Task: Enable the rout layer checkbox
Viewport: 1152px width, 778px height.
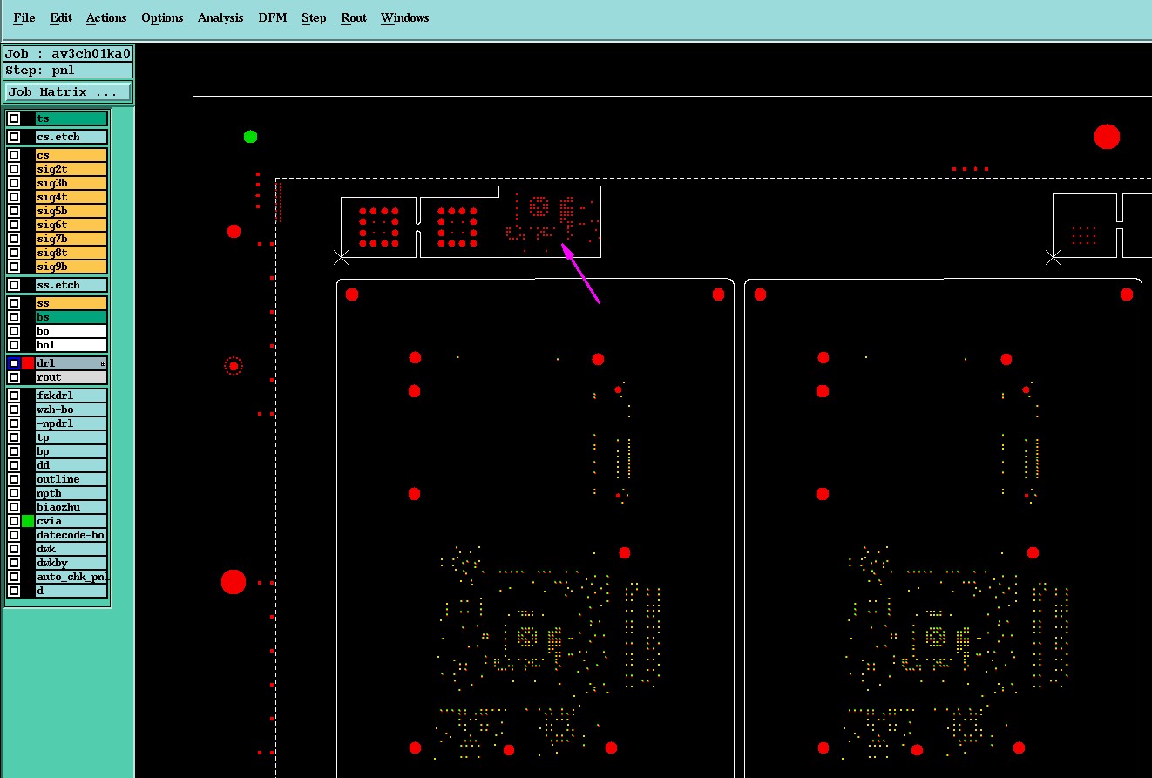Action: [14, 377]
